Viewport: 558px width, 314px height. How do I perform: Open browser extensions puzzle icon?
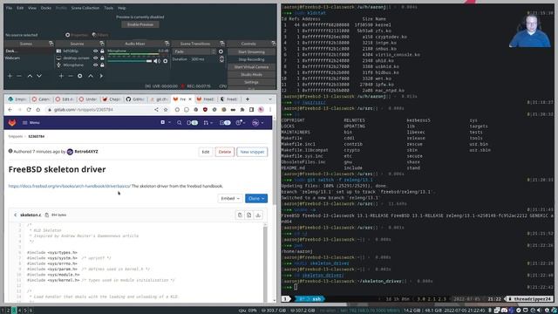pyautogui.click(x=242, y=110)
